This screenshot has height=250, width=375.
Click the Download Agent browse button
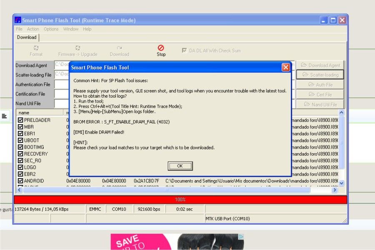(320, 65)
